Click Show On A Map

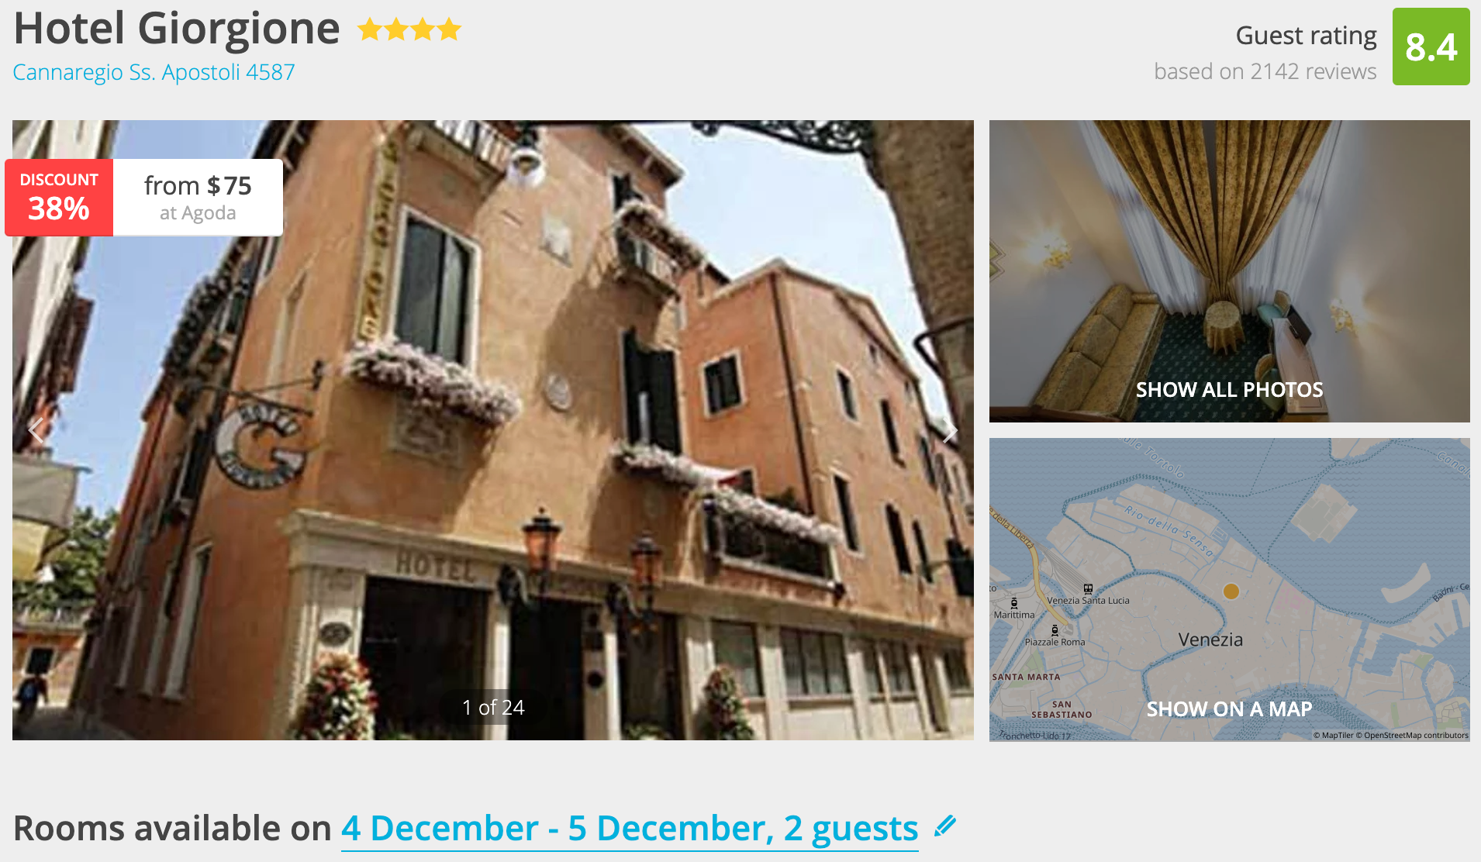[x=1229, y=709]
